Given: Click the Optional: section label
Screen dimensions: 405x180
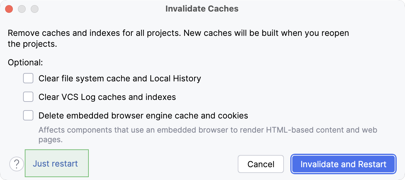Looking at the screenshot, I should (25, 62).
